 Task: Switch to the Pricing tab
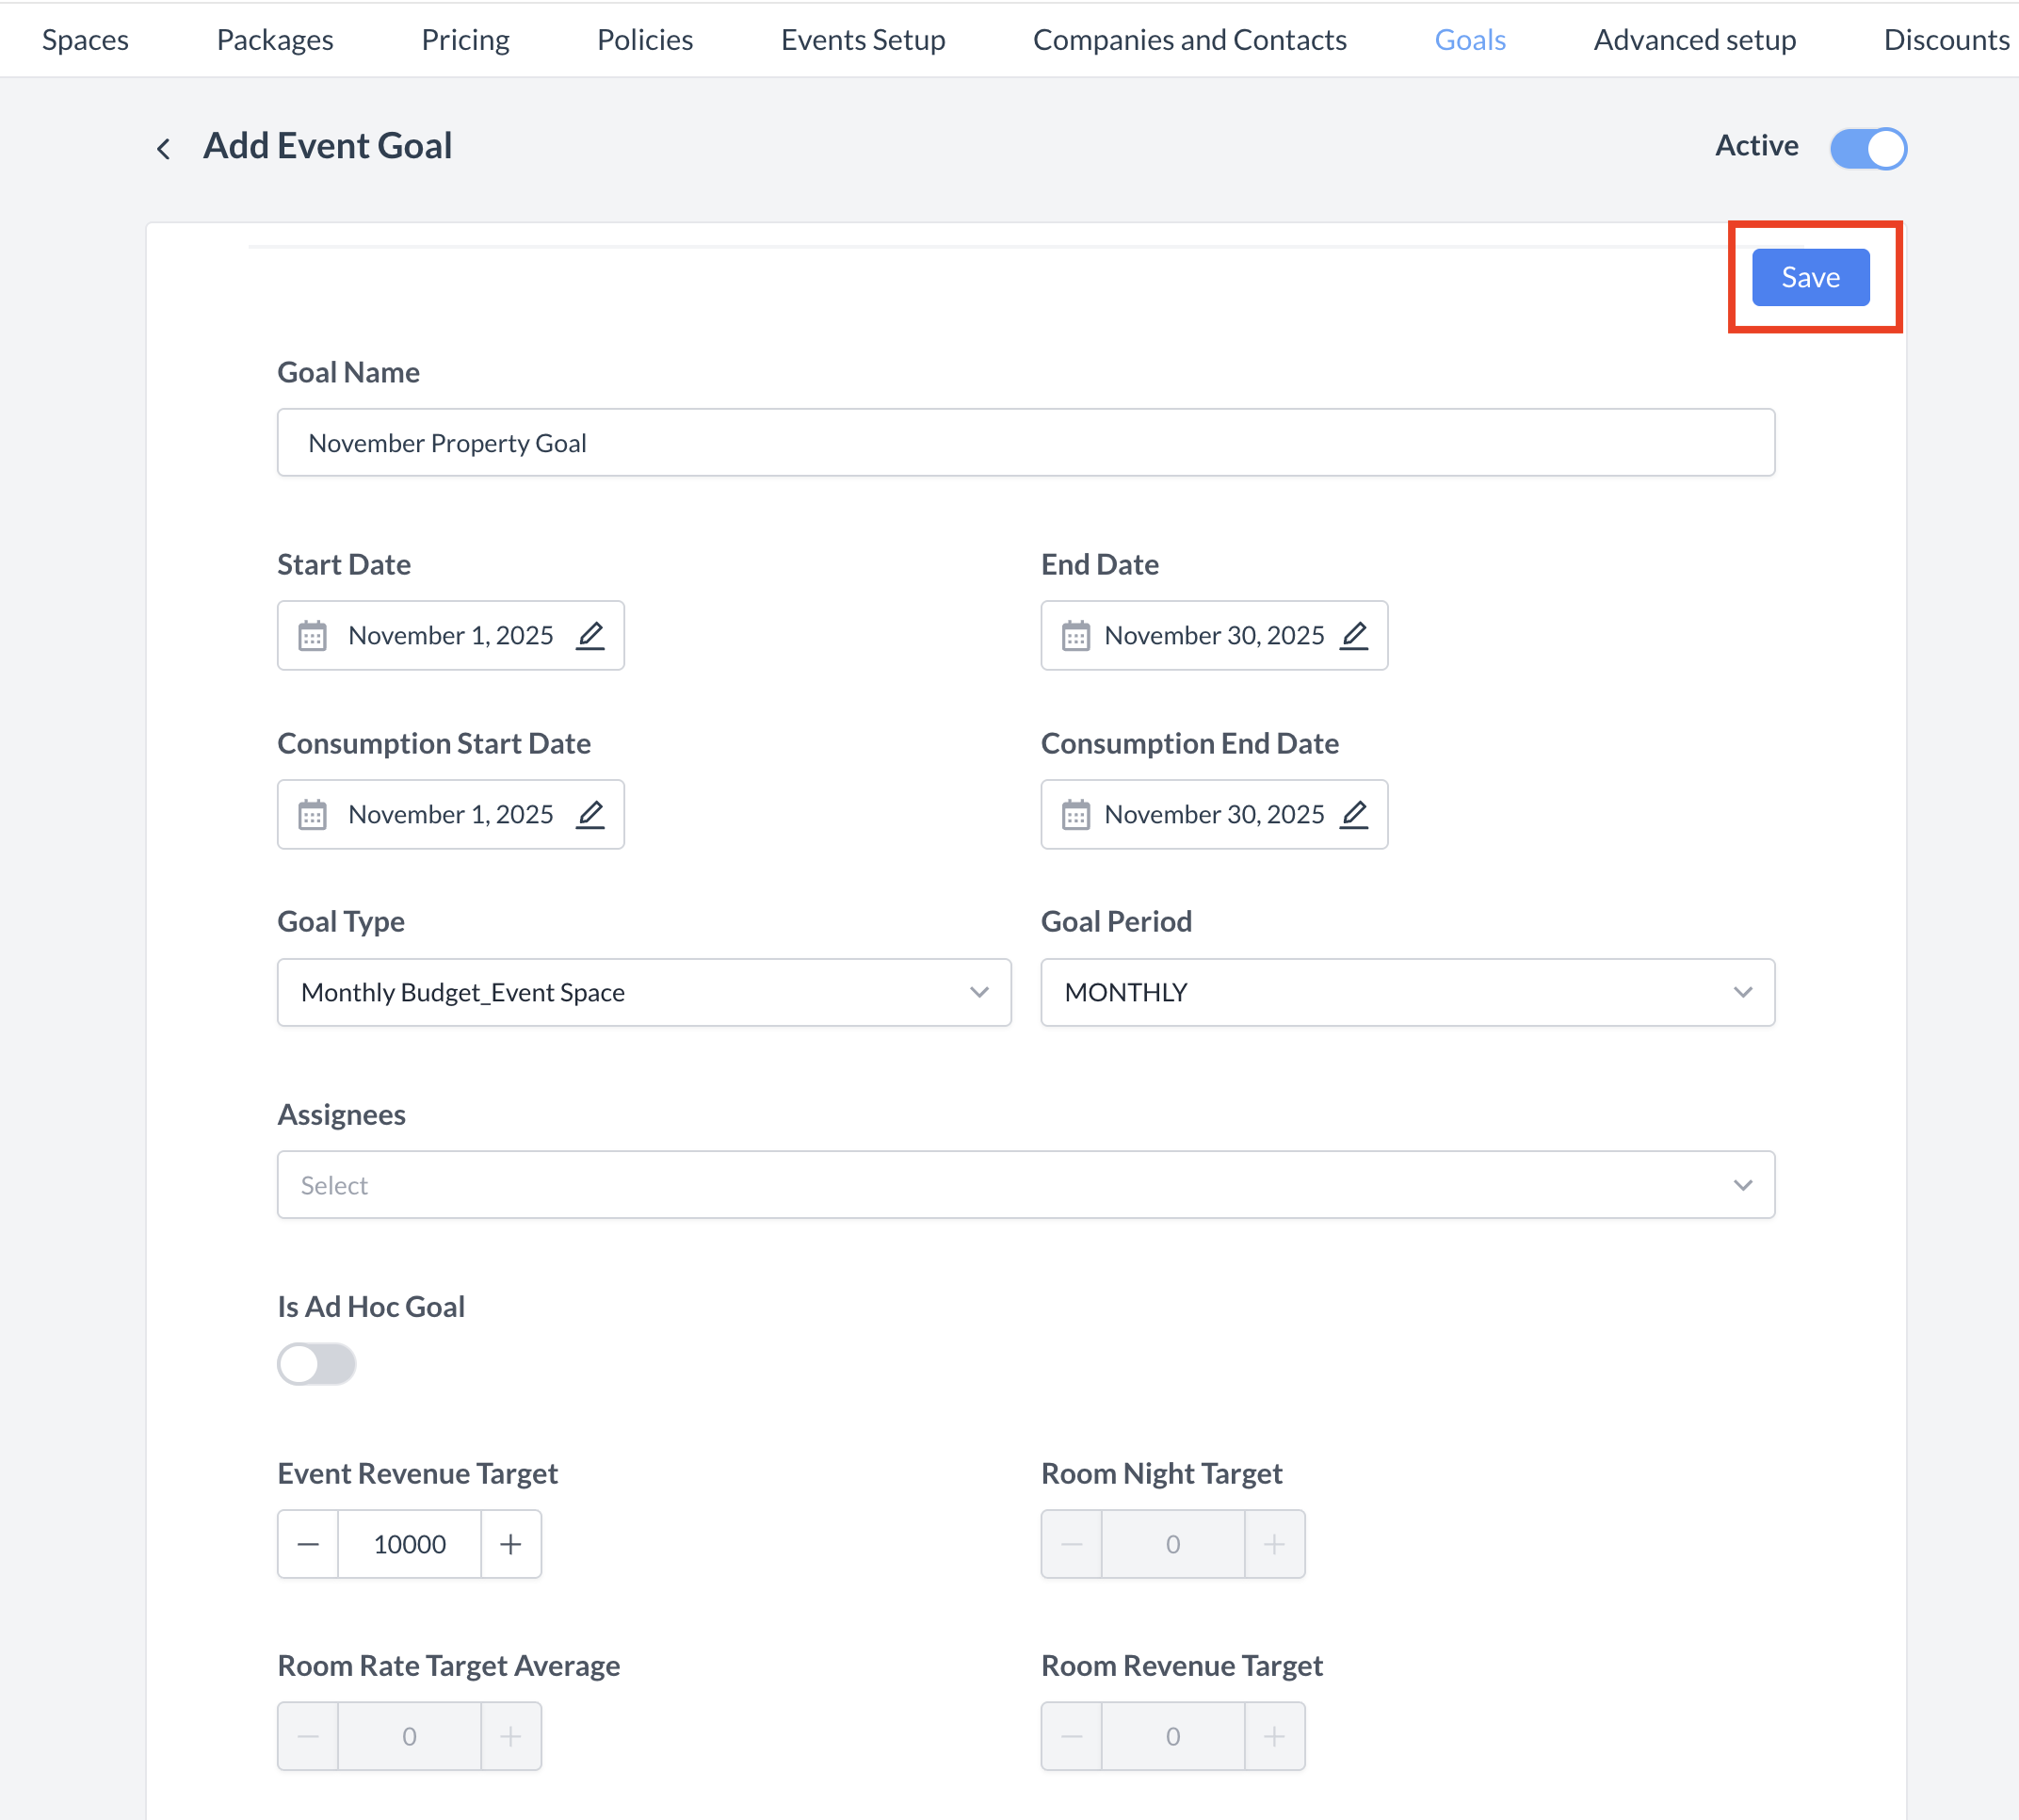[465, 40]
